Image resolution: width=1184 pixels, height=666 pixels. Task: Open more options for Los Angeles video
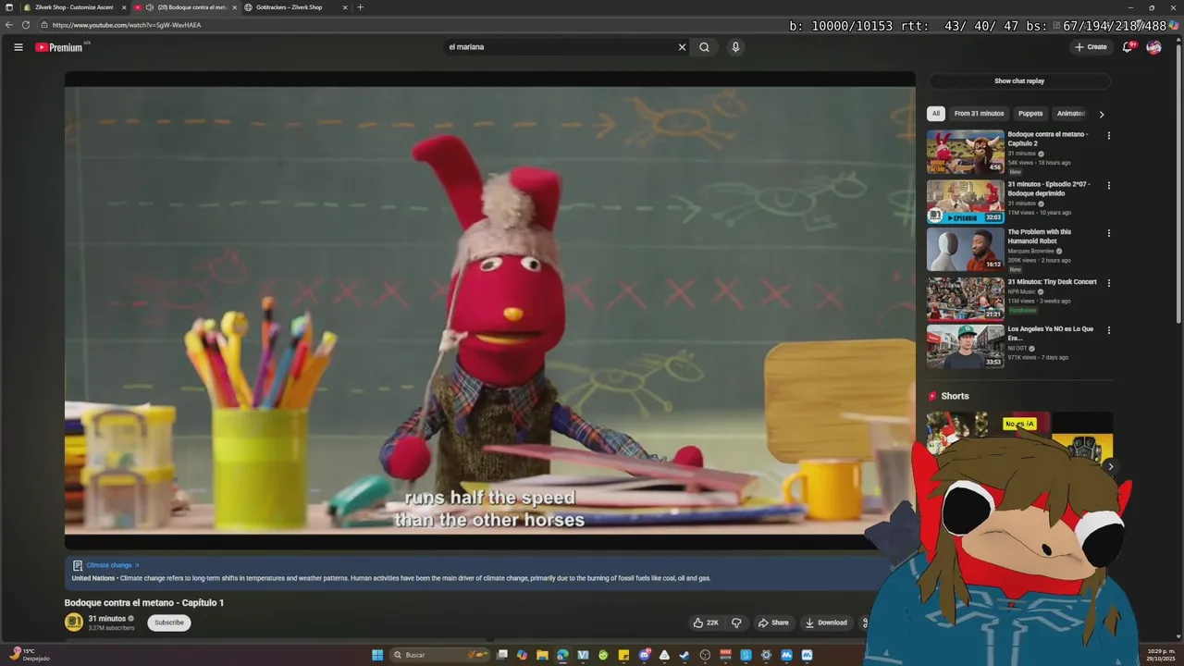coord(1108,330)
